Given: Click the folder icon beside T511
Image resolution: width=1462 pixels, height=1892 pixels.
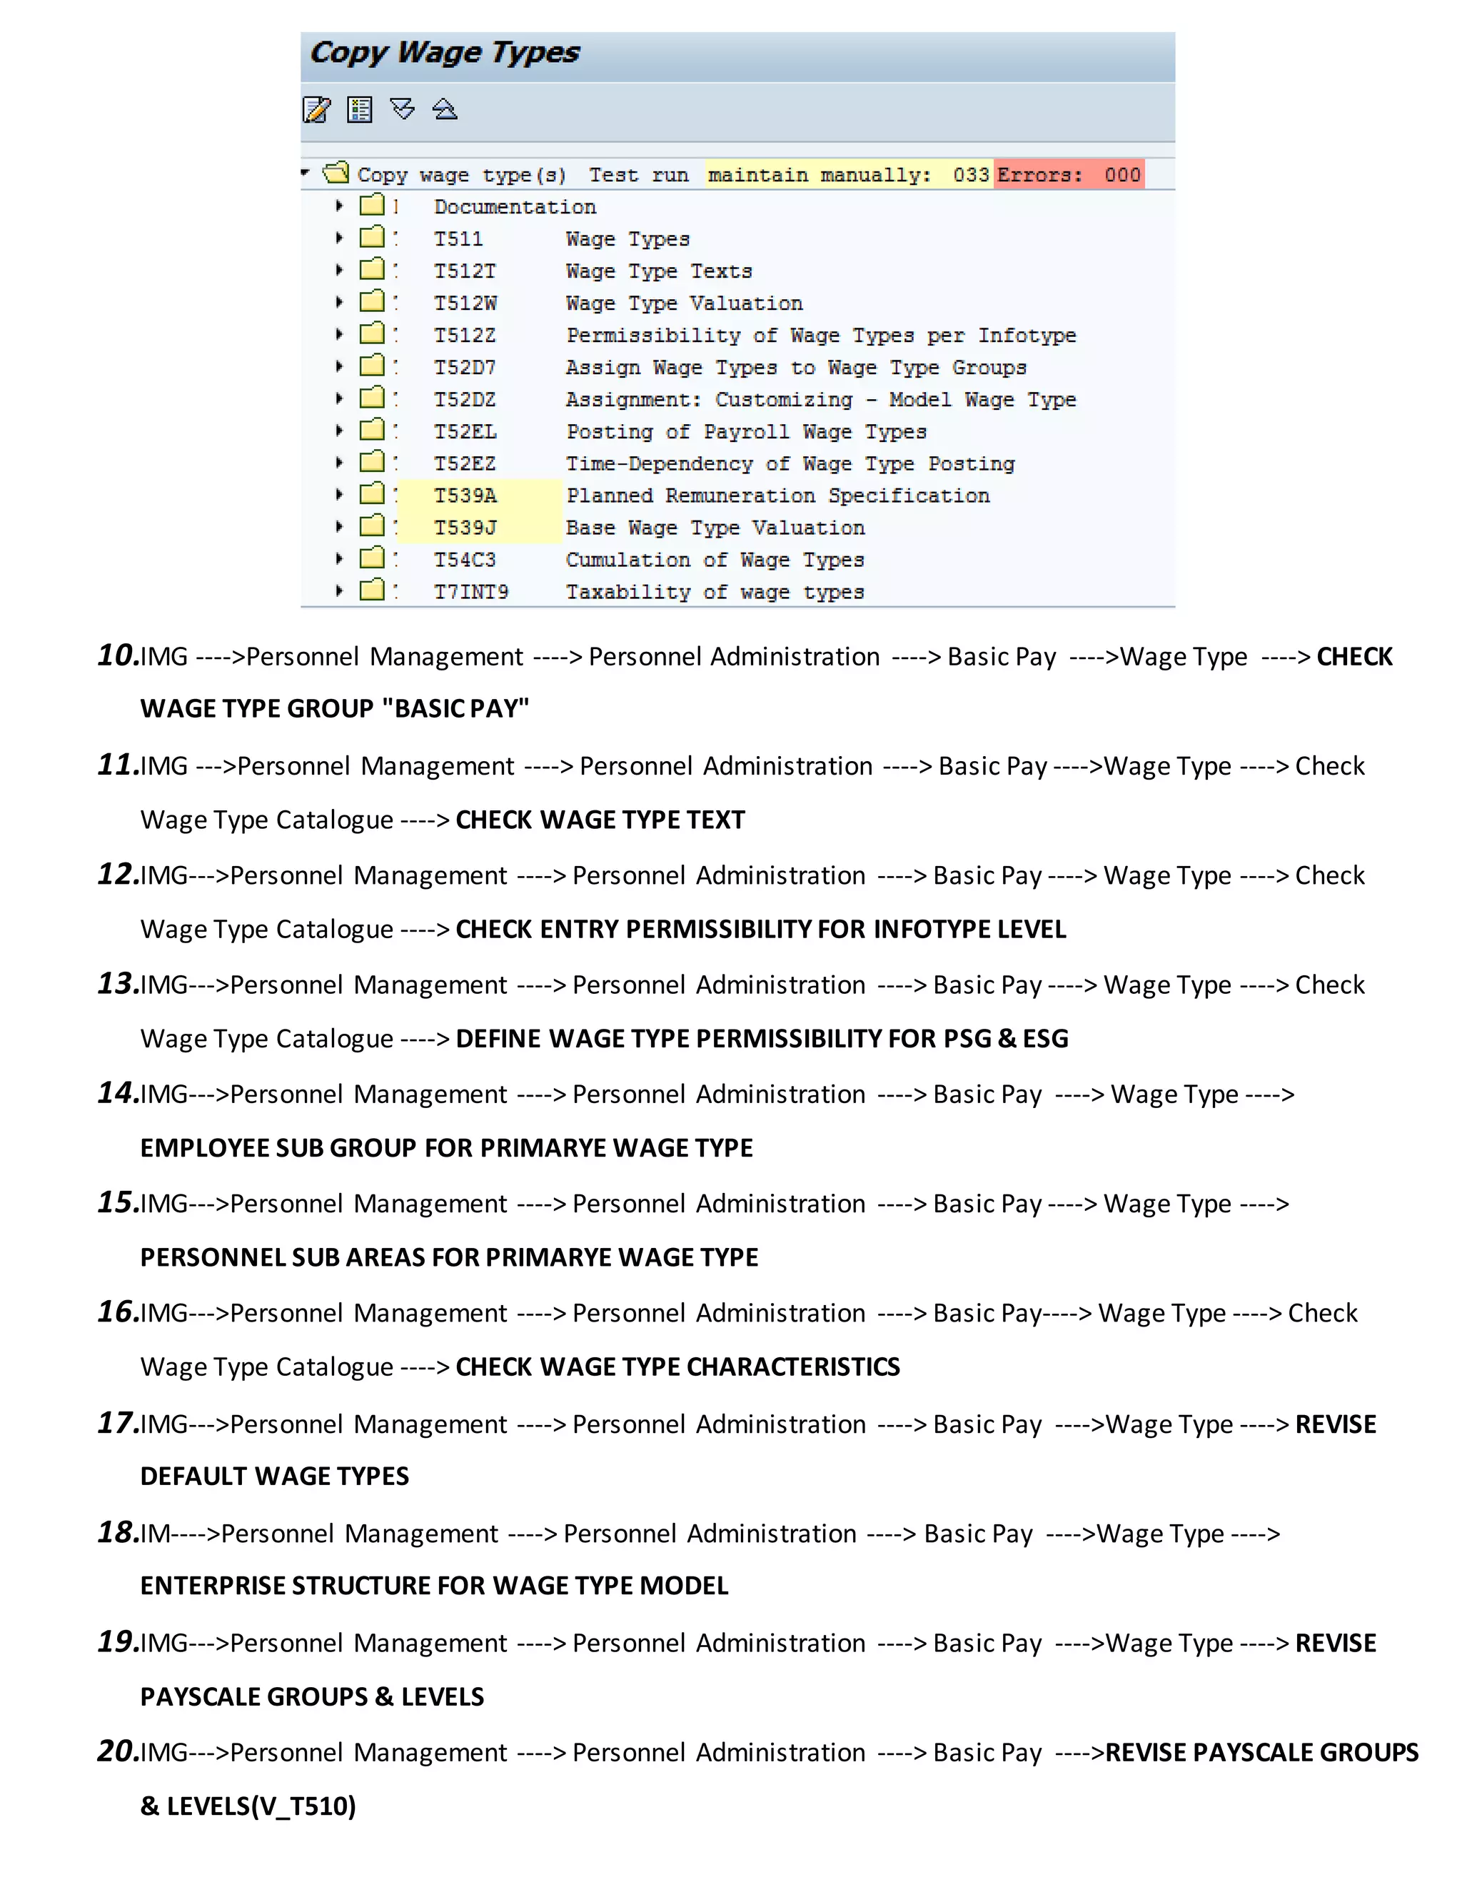Looking at the screenshot, I should tap(373, 237).
